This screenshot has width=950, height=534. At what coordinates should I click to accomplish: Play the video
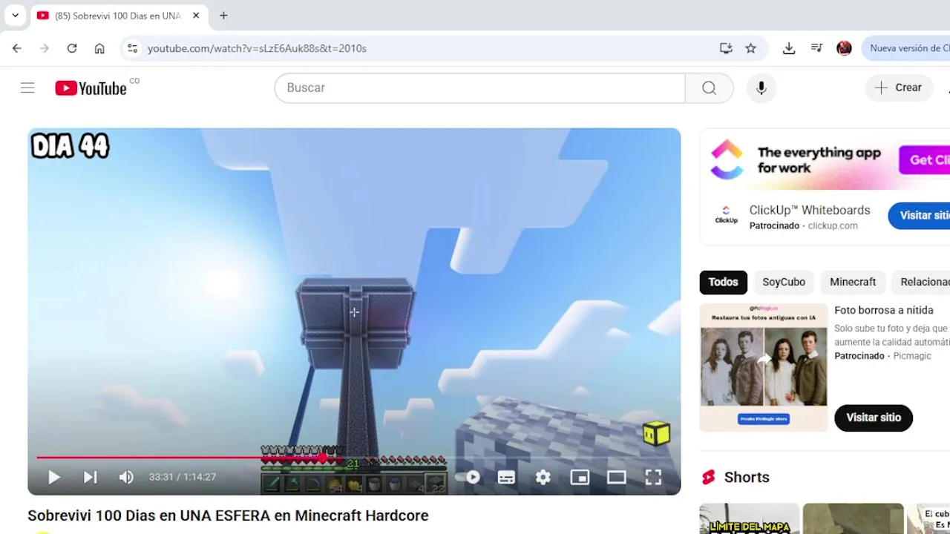click(54, 477)
